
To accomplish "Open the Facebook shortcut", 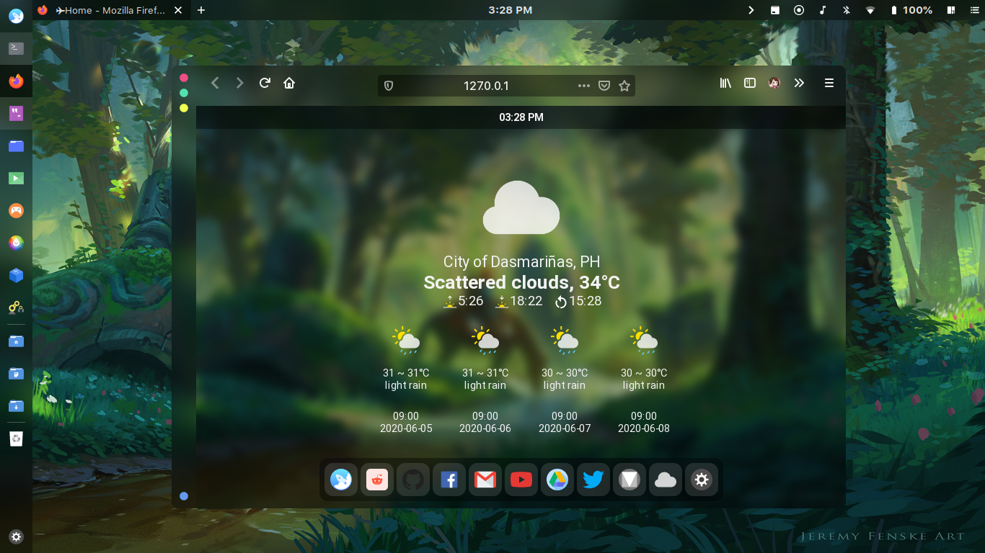I will coord(449,480).
